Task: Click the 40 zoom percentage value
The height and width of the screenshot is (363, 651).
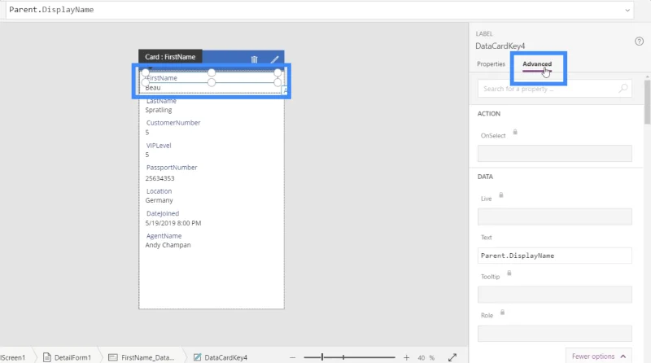Action: coord(422,357)
